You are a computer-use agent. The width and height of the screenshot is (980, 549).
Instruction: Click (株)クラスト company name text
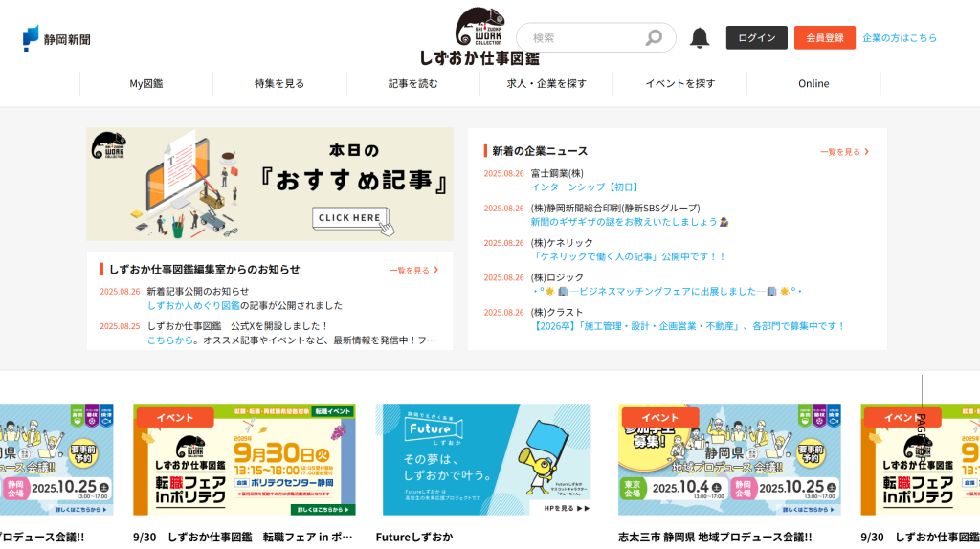[556, 313]
